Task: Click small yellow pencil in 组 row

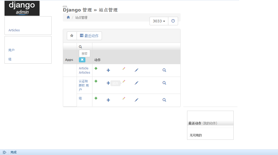Action: (124, 98)
